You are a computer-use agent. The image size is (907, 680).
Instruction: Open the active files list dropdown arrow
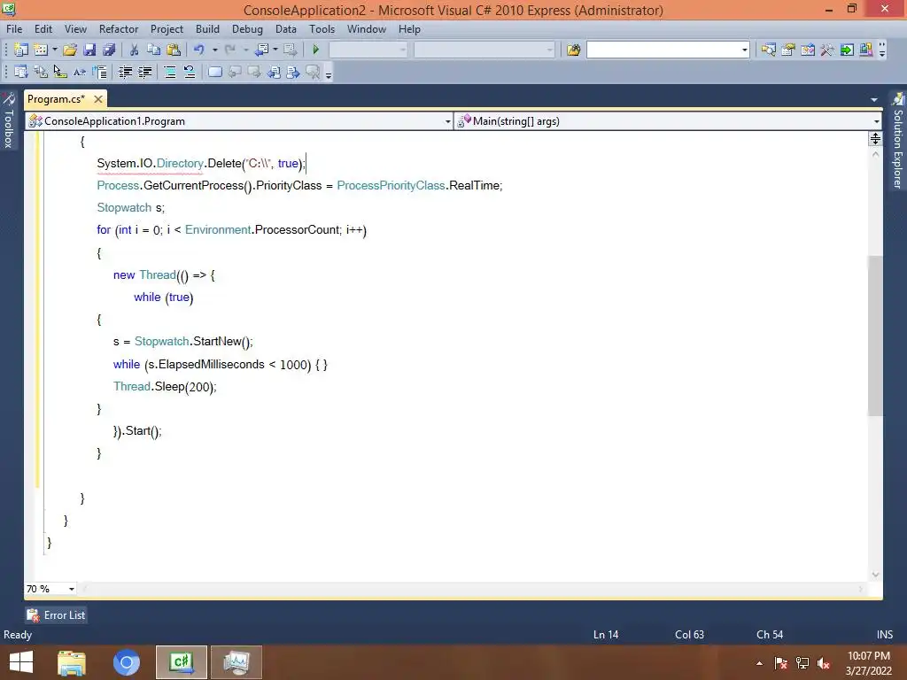(874, 100)
